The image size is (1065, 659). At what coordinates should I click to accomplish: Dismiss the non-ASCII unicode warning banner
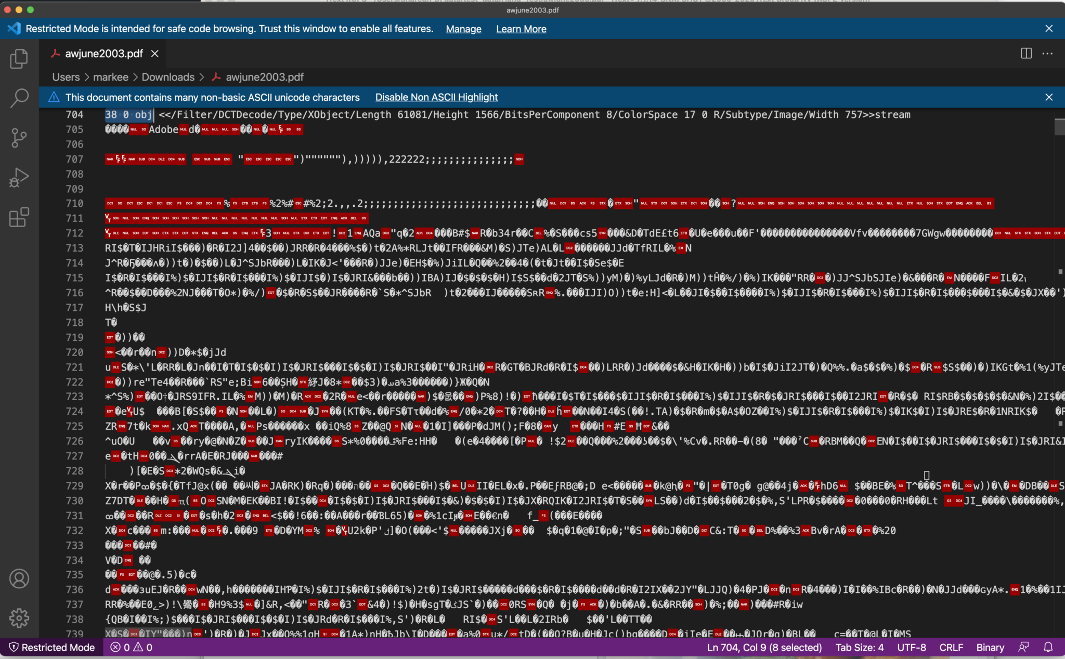pos(1049,97)
